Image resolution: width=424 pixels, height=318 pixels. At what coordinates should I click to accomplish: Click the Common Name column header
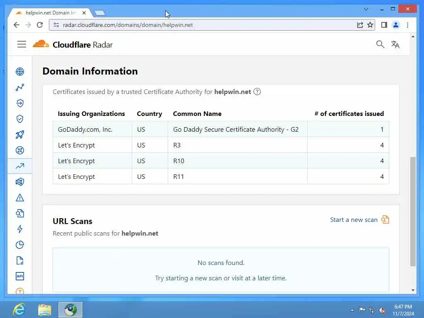pos(197,113)
